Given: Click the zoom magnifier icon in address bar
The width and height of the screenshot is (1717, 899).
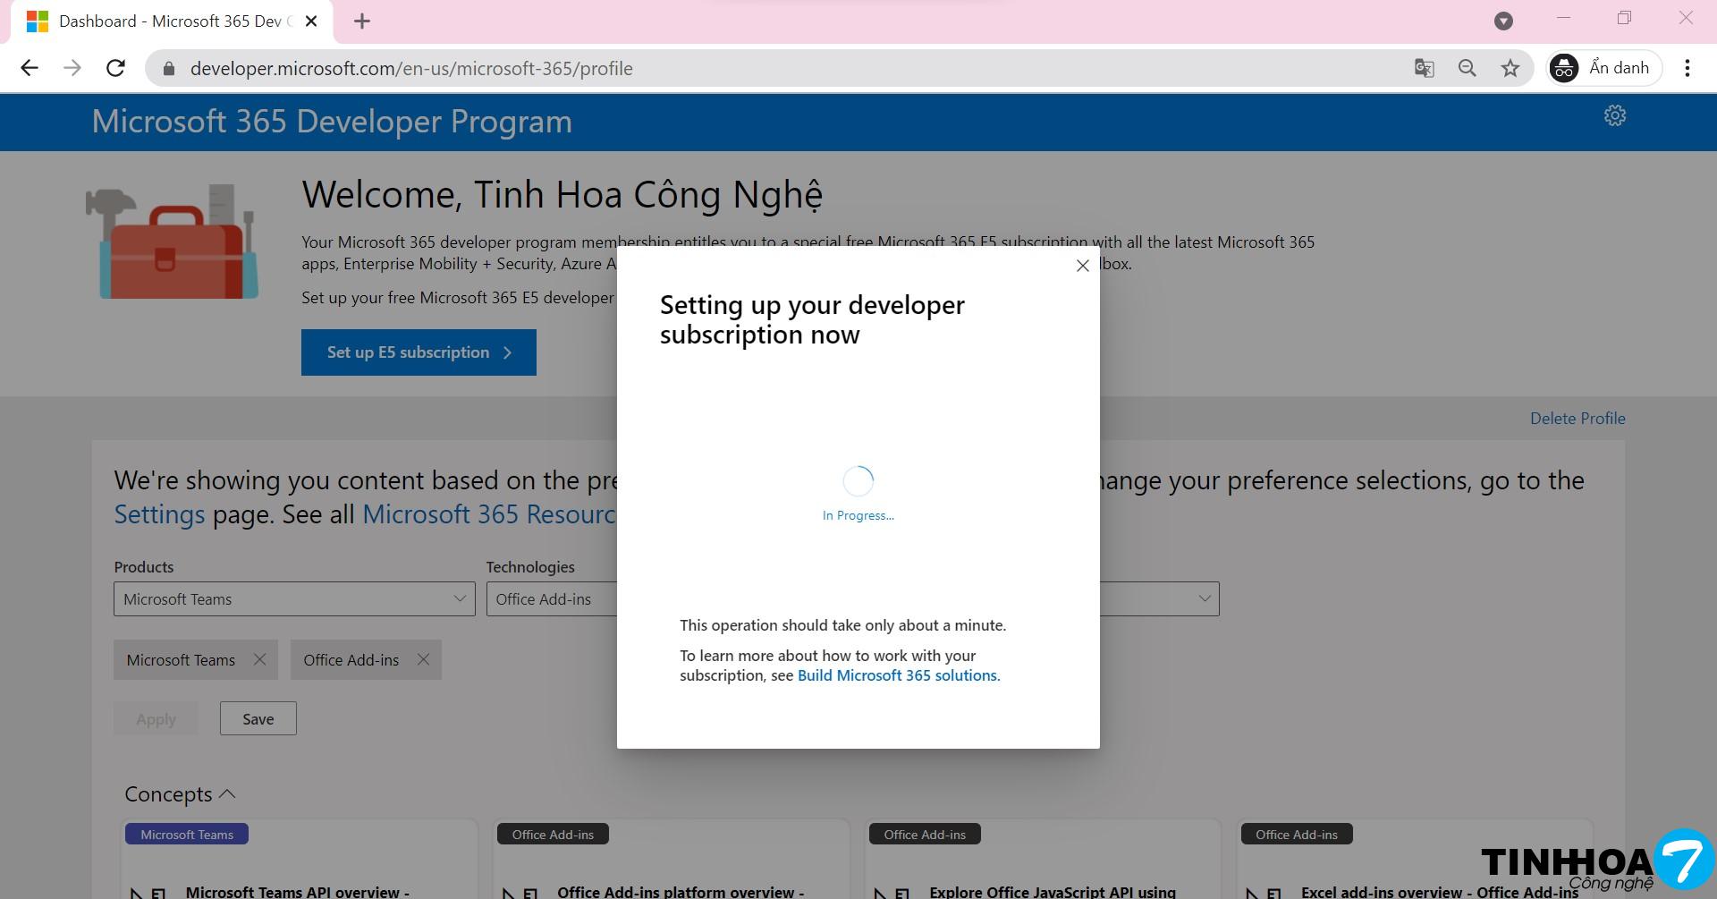Looking at the screenshot, I should tap(1467, 68).
